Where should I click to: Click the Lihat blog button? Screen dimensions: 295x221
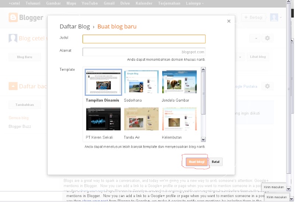tap(258, 57)
